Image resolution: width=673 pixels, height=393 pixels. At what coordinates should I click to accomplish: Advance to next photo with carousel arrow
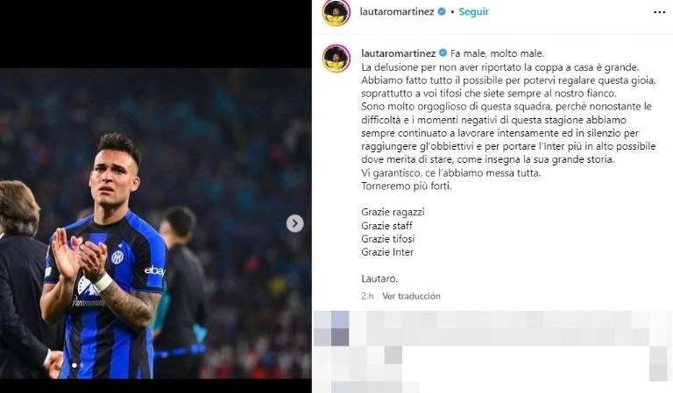[294, 223]
